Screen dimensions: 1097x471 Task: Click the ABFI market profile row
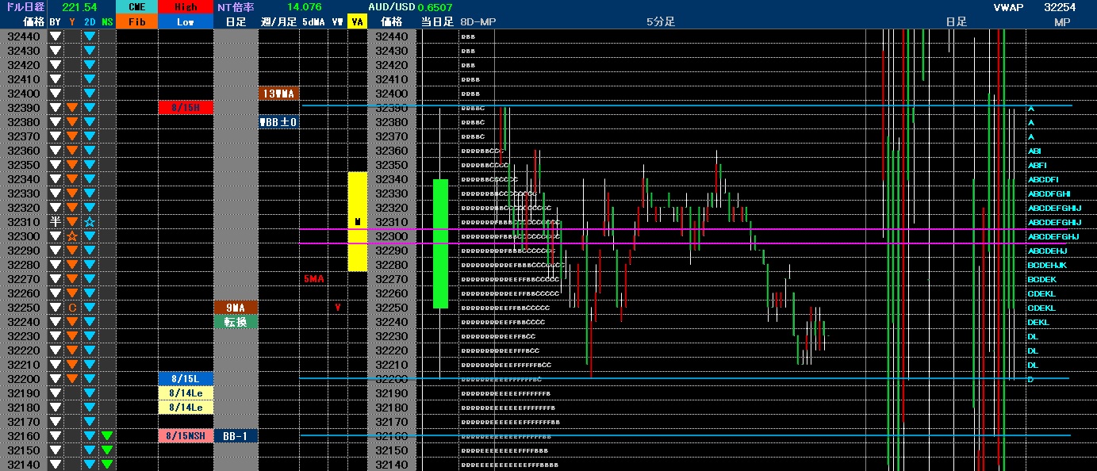tap(1037, 165)
